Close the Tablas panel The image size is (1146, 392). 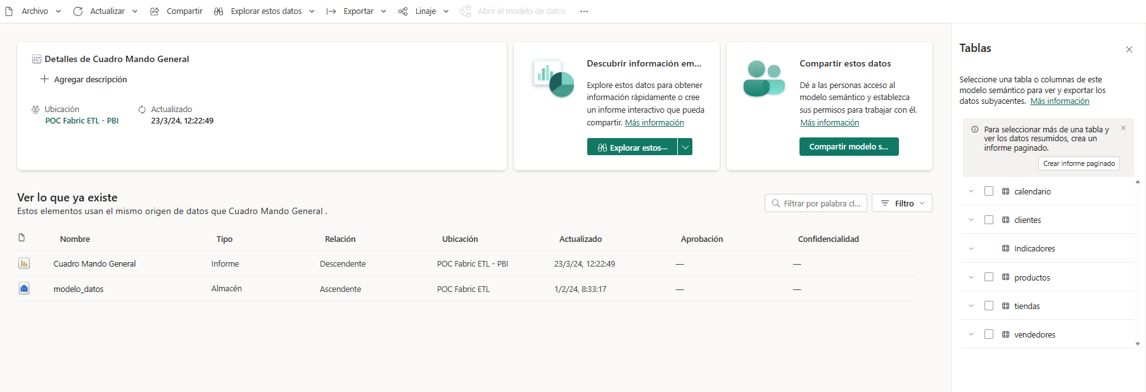tap(1129, 49)
